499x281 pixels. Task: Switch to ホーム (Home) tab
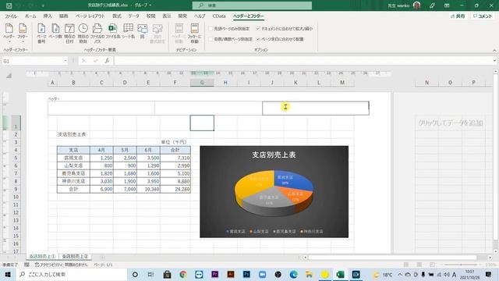pyautogui.click(x=30, y=16)
